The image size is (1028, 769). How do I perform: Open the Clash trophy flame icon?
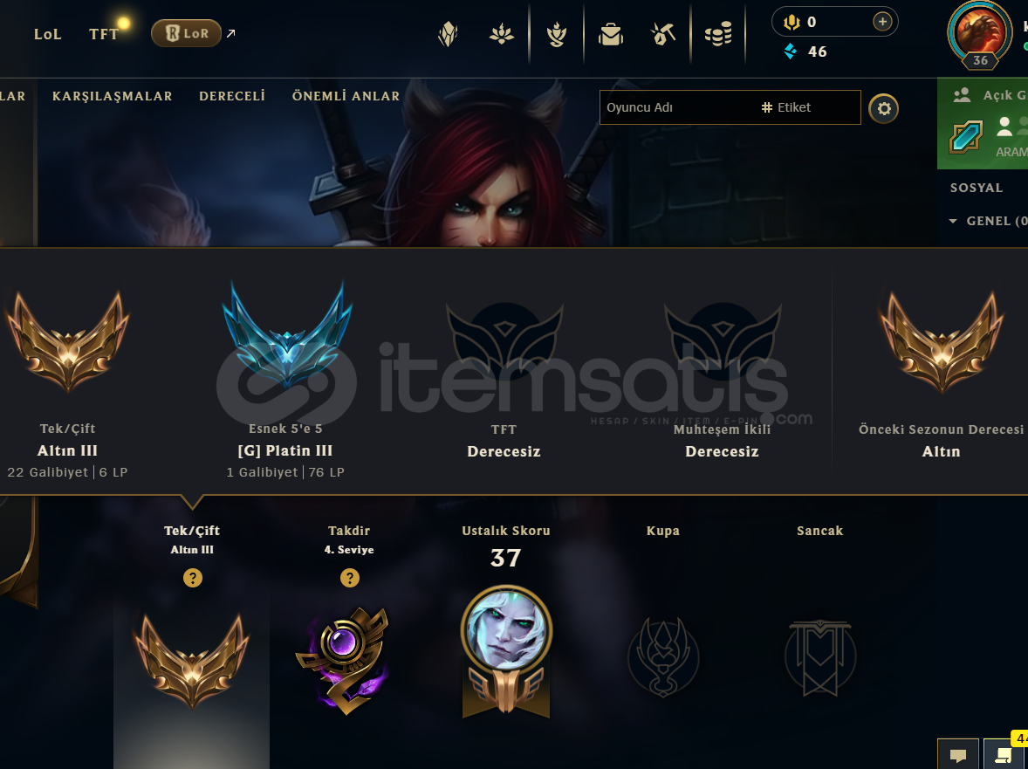pyautogui.click(x=557, y=34)
